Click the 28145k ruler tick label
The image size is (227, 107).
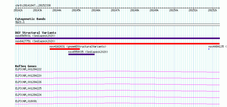point(76,10)
